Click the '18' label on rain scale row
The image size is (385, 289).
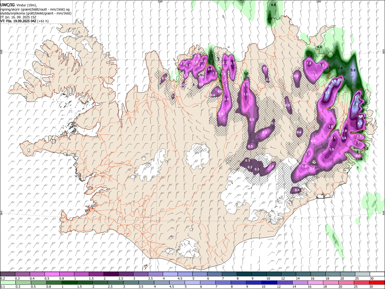click(326, 287)
